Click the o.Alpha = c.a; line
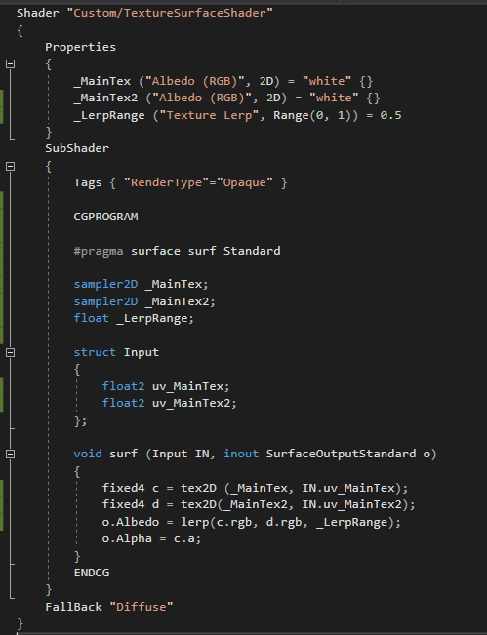Screen dimensions: 487x635 tap(151, 539)
